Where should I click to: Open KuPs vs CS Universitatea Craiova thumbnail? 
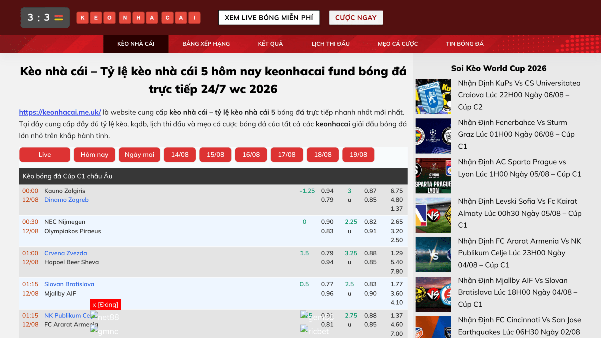tap(433, 96)
